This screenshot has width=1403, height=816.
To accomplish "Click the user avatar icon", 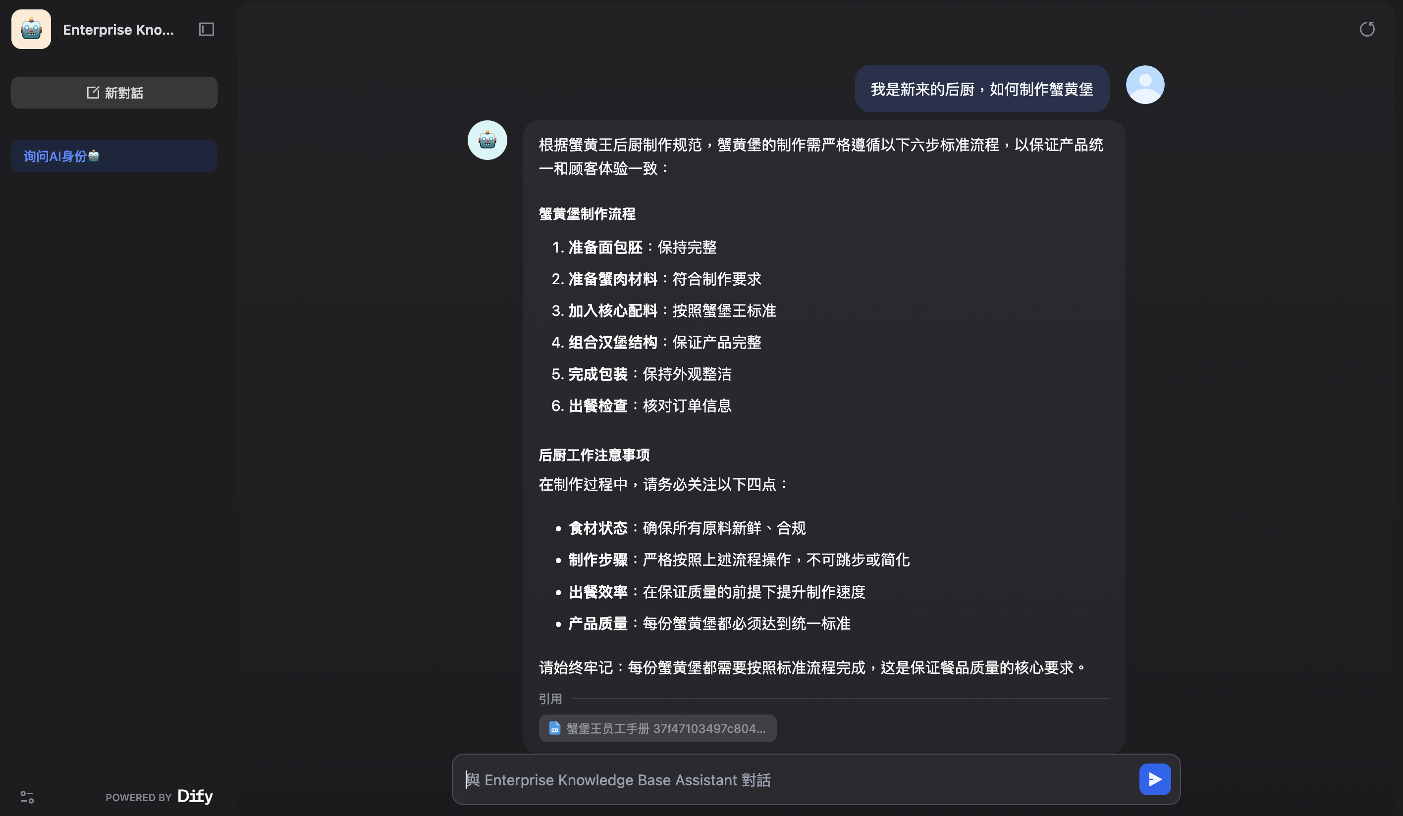I will click(1145, 85).
